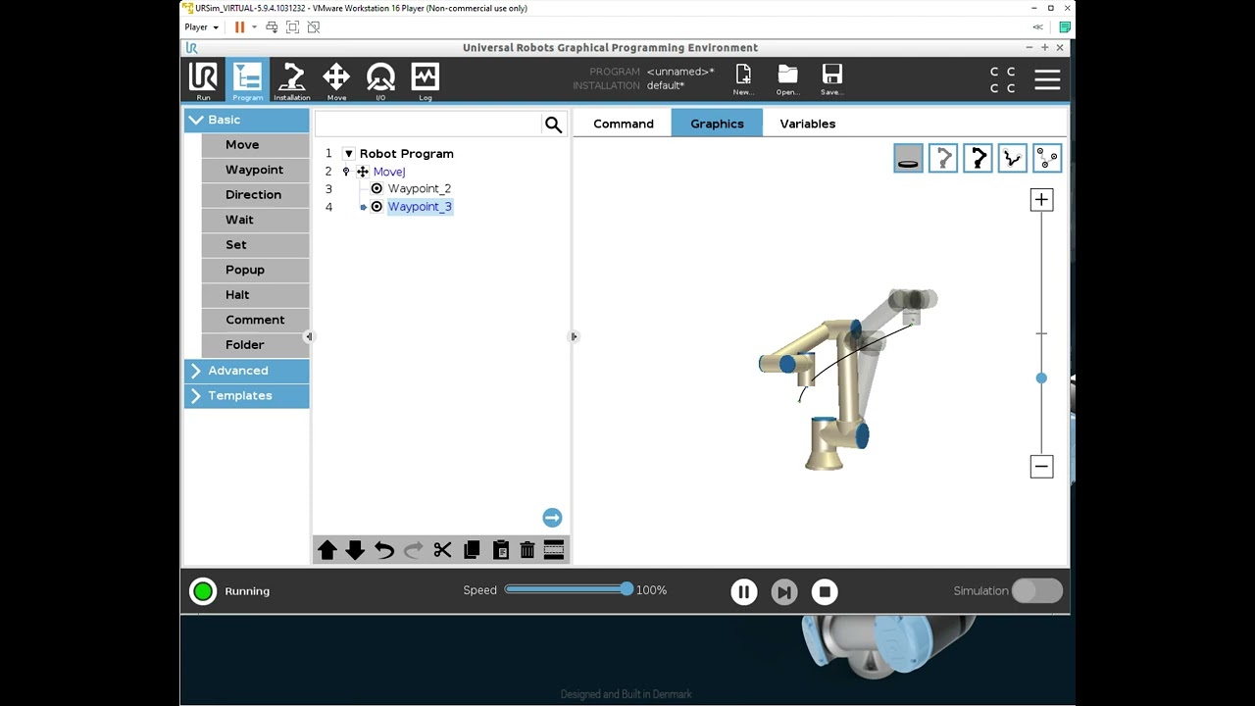
Task: Move node up with up arrow
Action: [x=327, y=550]
